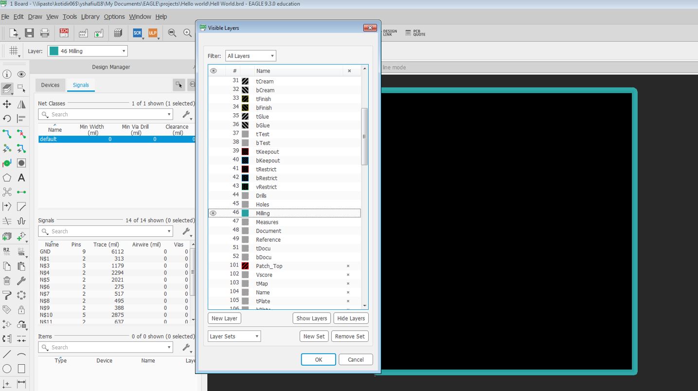Select the Holes layer row

point(285,204)
